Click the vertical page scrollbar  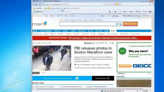pos(152,24)
